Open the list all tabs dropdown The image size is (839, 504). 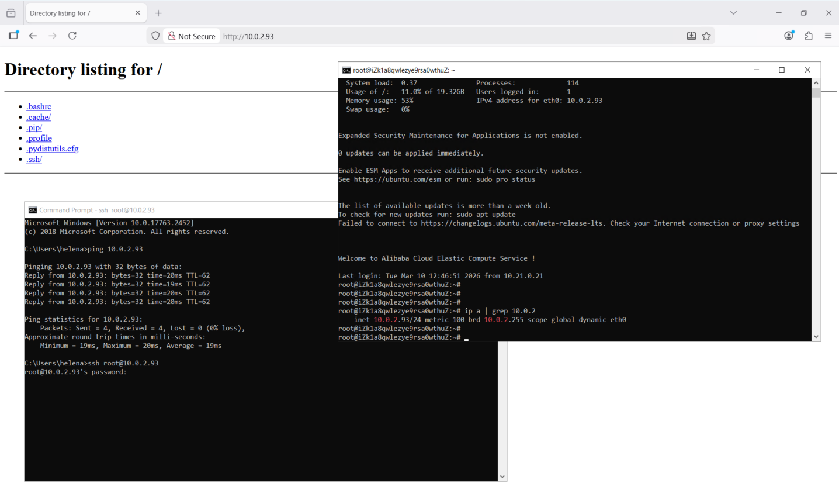click(x=733, y=13)
